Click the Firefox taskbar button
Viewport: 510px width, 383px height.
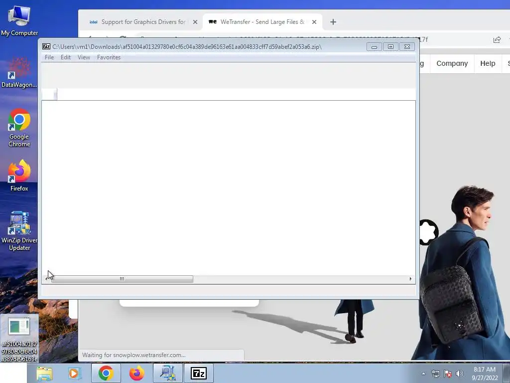point(137,373)
